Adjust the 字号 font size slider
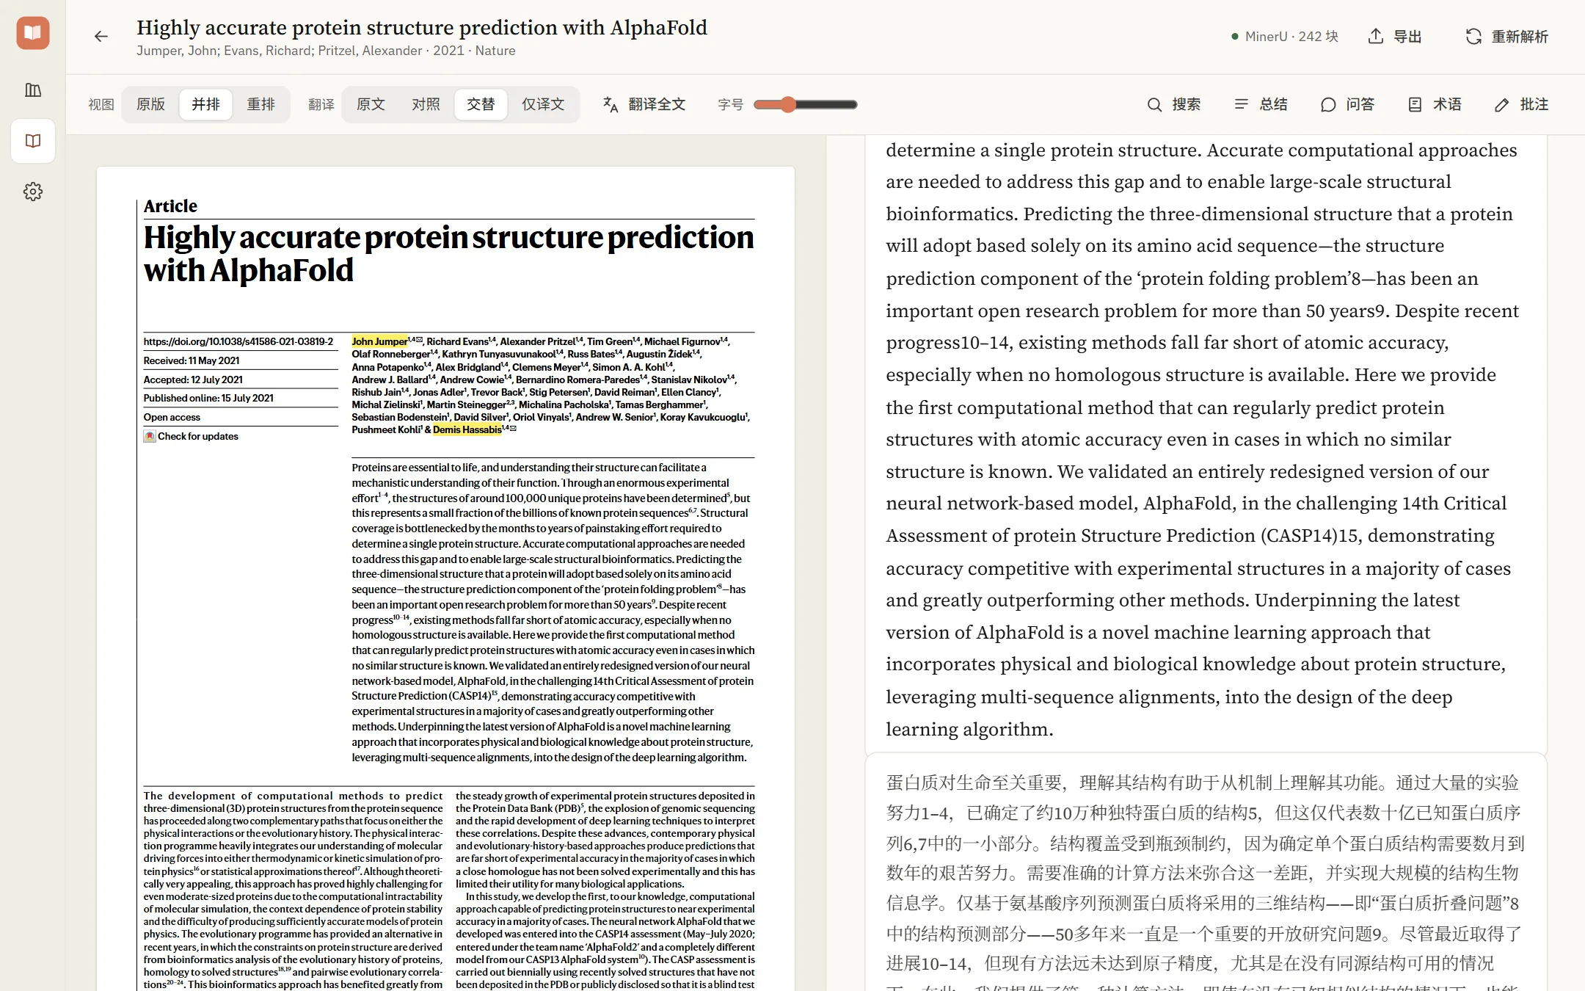This screenshot has width=1585, height=991. coord(806,104)
